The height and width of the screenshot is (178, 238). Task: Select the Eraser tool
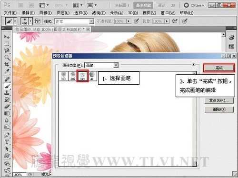point(7,107)
